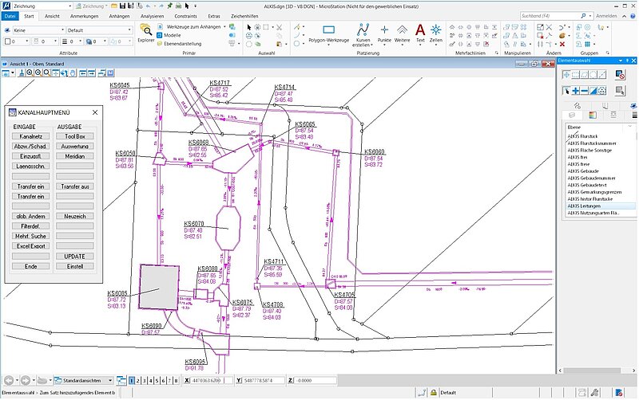
Task: Open the Datei menu tab
Action: click(x=10, y=16)
